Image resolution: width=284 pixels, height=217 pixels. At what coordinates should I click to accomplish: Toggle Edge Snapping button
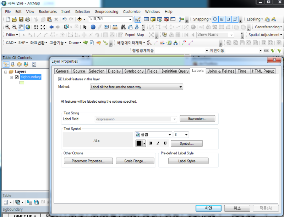point(235,19)
